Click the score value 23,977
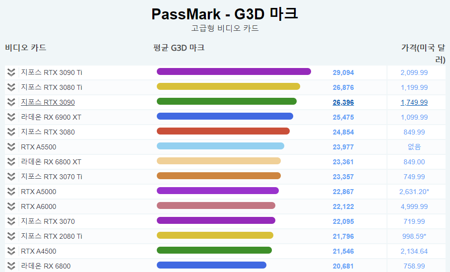Screen dimensions: 450x272 (x=343, y=147)
